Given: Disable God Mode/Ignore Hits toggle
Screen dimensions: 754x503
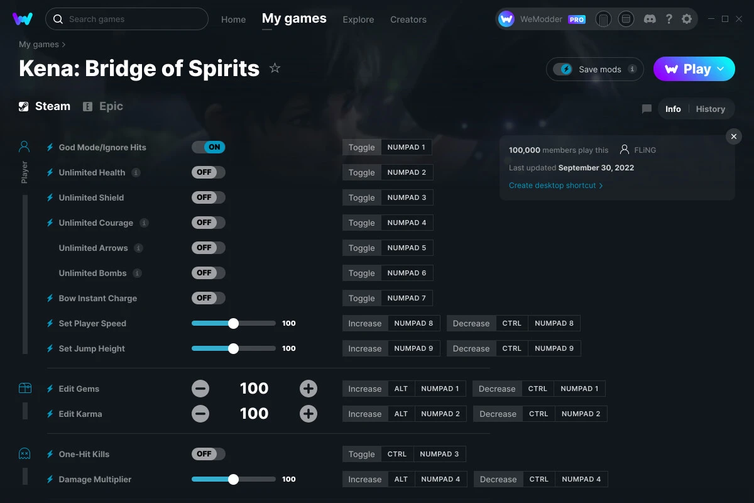Looking at the screenshot, I should [208, 146].
